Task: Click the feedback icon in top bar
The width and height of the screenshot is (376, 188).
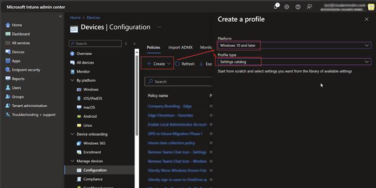Action: click(x=309, y=7)
